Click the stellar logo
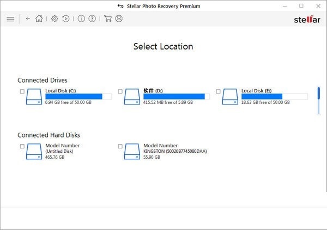The width and height of the screenshot is (327, 230). pyautogui.click(x=307, y=20)
